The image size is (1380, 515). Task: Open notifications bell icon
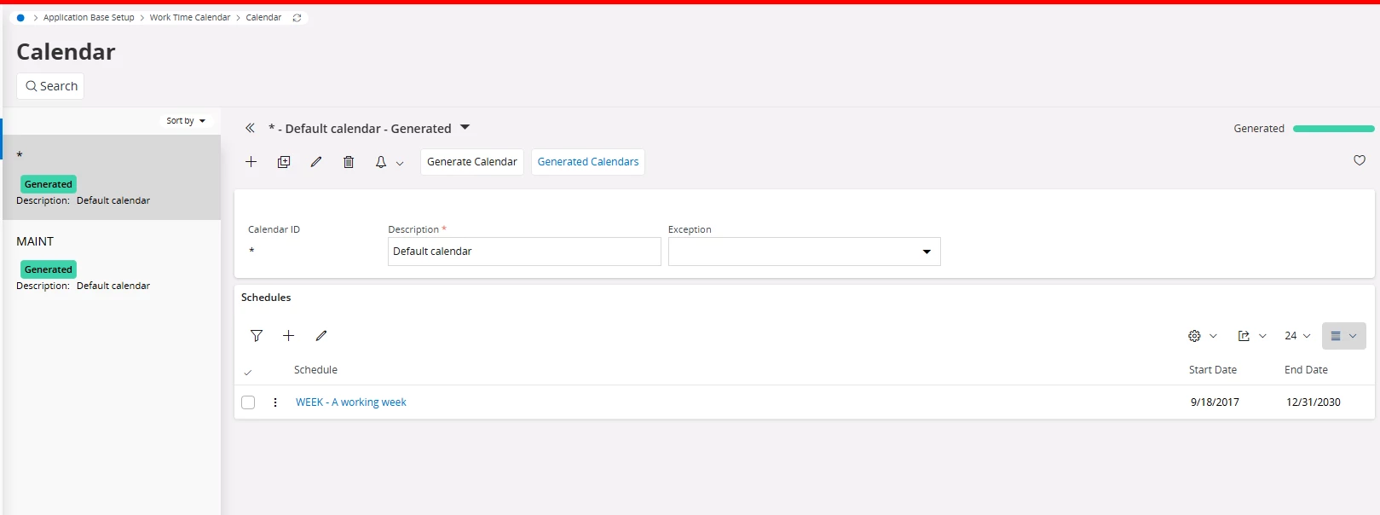click(x=381, y=162)
